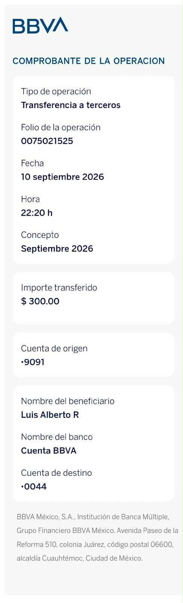Select the date 10 septiembre 2026

point(63,177)
